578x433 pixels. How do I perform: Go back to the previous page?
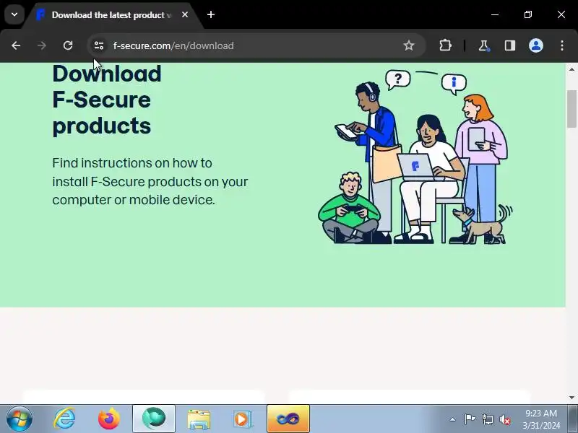[16, 45]
